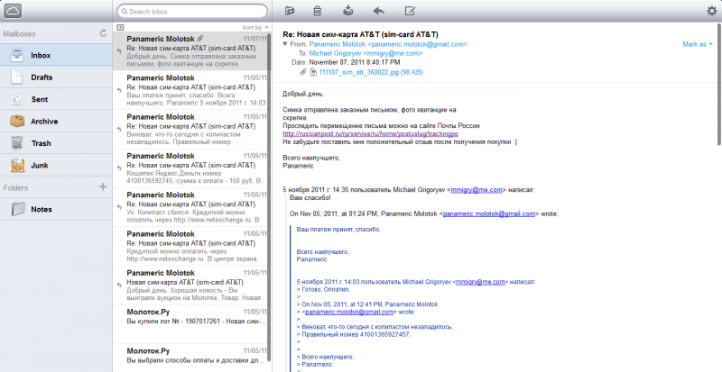Click mmigry@me.com link in first quoted line

pos(477,189)
